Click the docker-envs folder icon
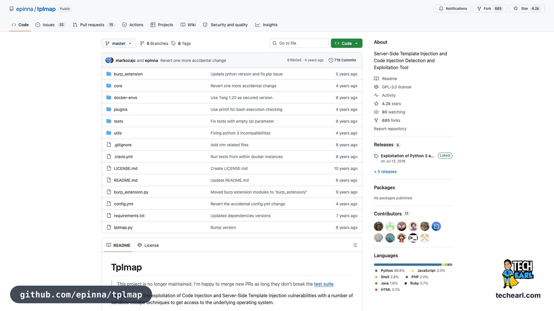 tap(109, 98)
